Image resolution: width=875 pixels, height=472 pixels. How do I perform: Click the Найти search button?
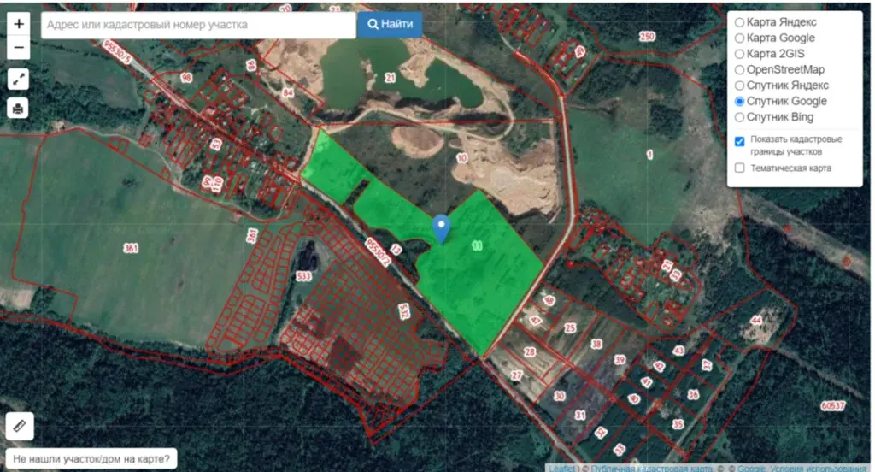[x=390, y=25]
